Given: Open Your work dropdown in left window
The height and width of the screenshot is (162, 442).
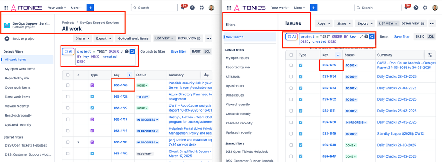Looking at the screenshot, I should pos(57,8).
